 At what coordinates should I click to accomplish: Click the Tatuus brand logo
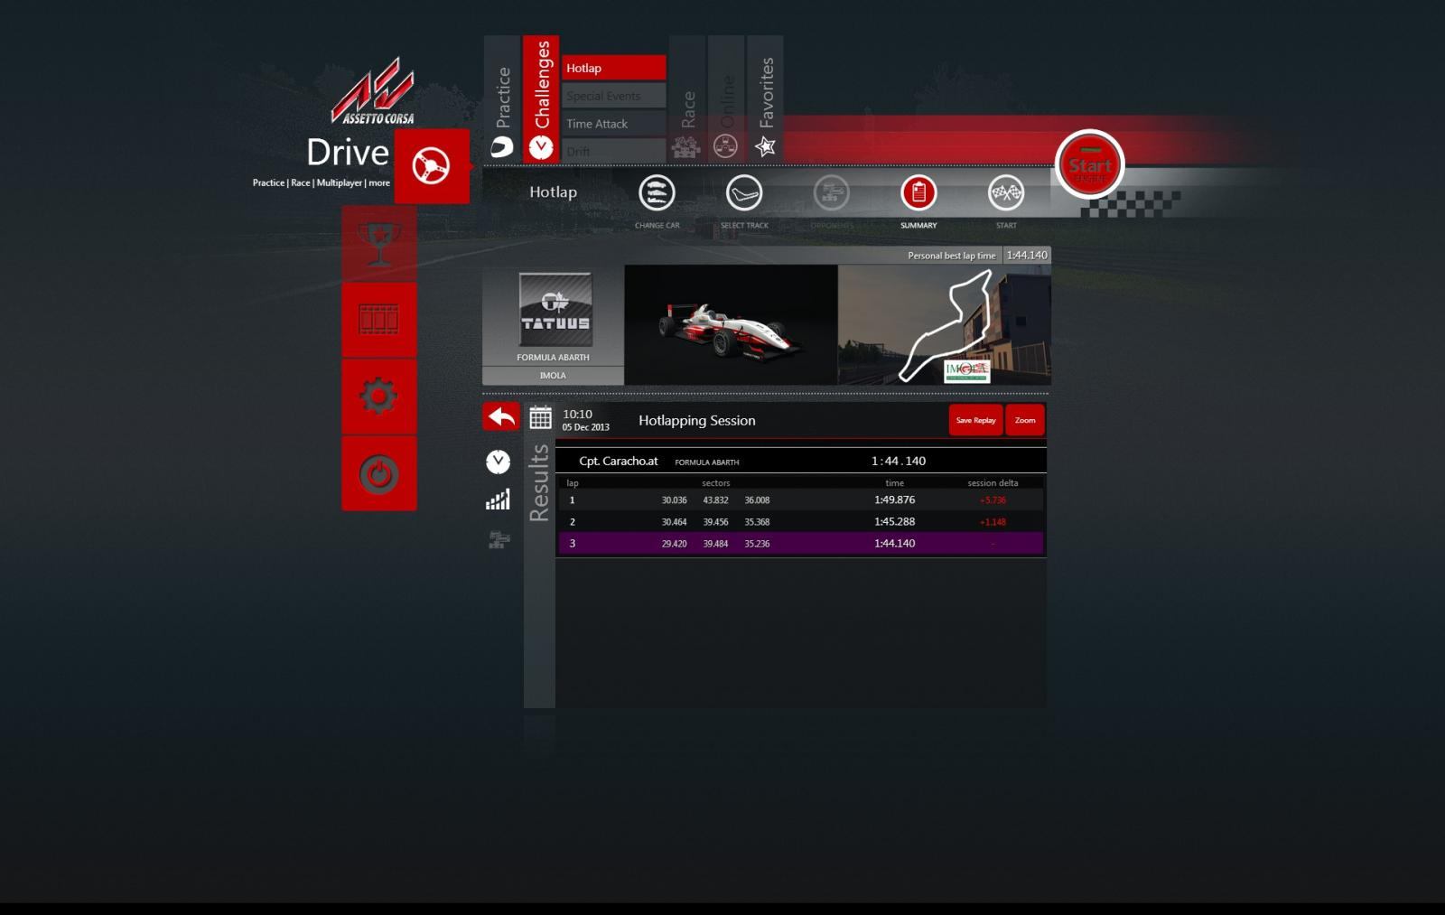(555, 310)
